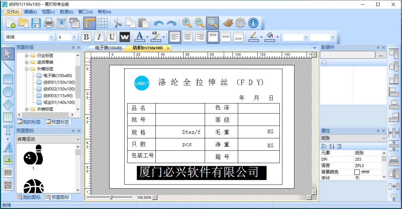This screenshot has height=209, width=402.
Task: Redo the last action
Action: click(172, 23)
